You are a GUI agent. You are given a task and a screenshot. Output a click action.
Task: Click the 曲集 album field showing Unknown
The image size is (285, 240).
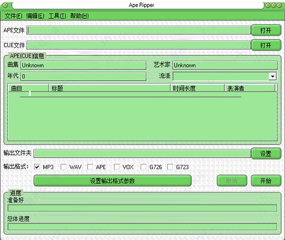[83, 65]
